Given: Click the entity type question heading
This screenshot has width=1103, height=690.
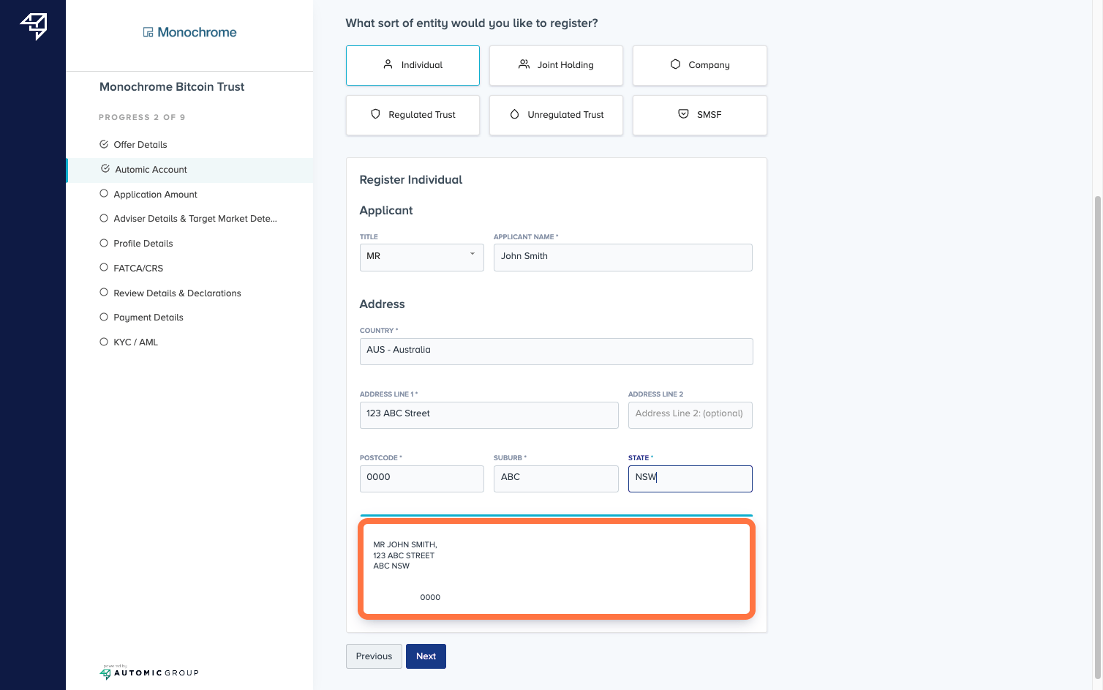Looking at the screenshot, I should 472,23.
